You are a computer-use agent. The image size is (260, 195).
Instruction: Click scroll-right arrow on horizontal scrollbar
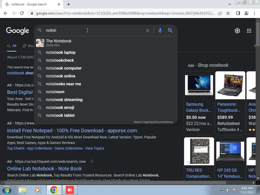point(254,183)
